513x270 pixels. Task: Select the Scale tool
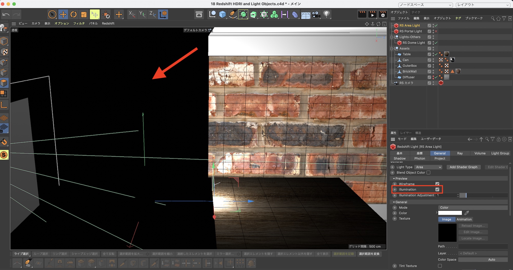[84, 14]
